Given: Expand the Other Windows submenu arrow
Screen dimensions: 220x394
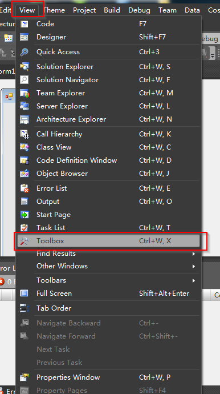Looking at the screenshot, I should tap(194, 266).
